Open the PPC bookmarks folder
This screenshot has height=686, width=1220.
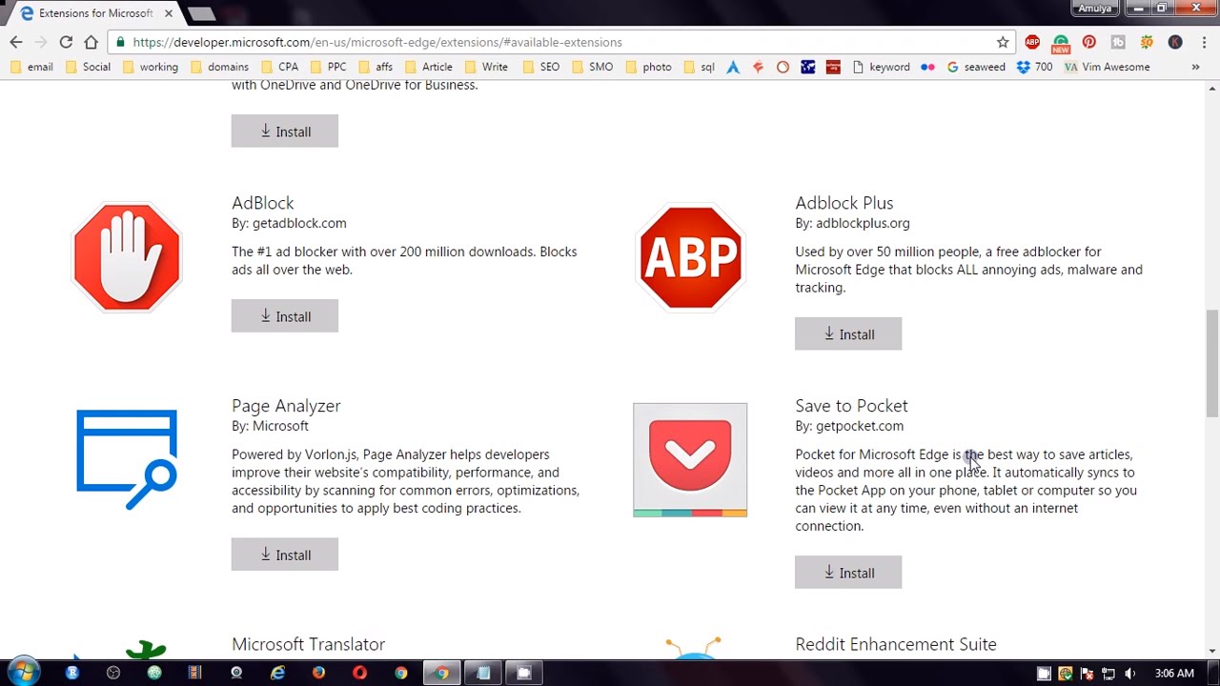(x=328, y=67)
